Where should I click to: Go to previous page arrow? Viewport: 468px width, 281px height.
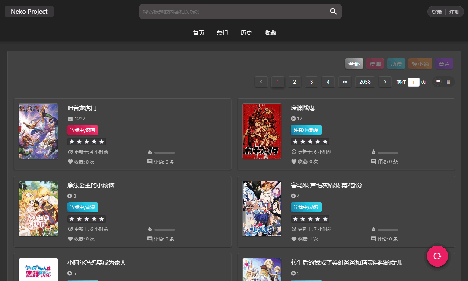click(x=261, y=82)
